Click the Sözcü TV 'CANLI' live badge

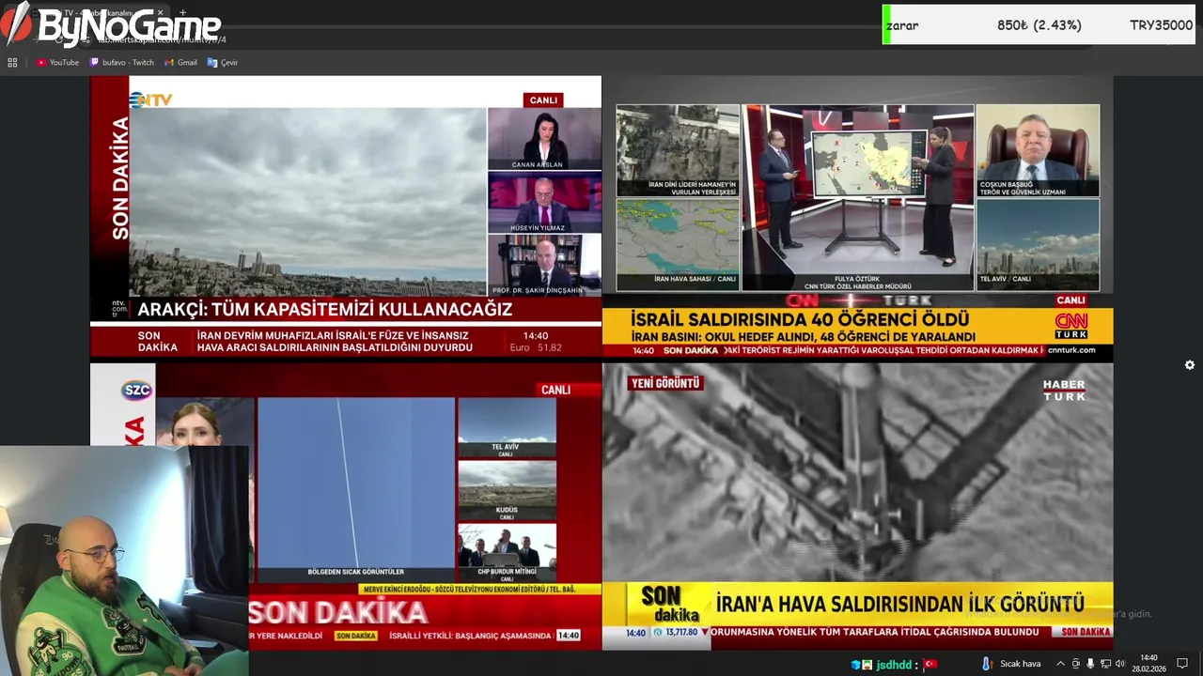click(x=555, y=390)
